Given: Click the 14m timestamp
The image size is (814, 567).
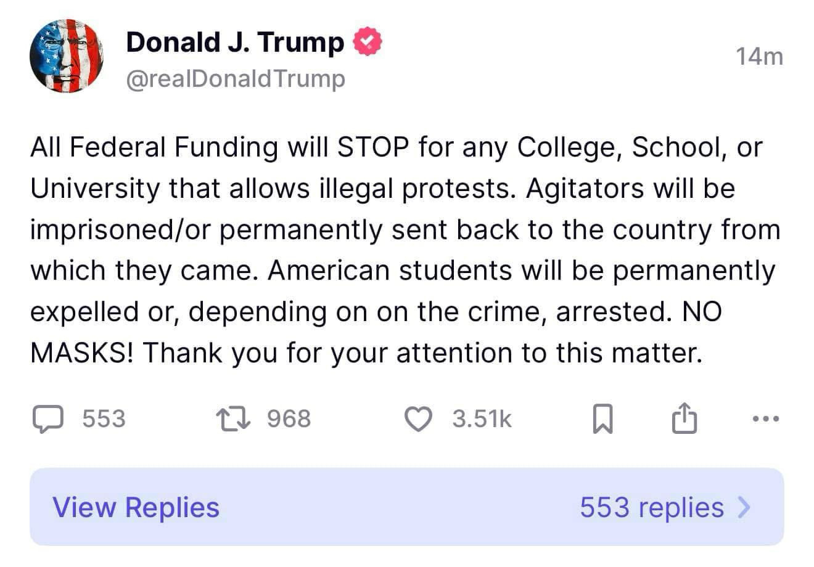Looking at the screenshot, I should (x=759, y=57).
